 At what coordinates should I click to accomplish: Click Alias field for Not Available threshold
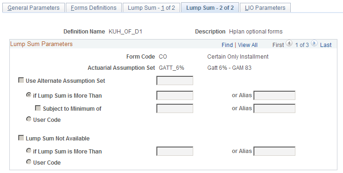[274, 151]
